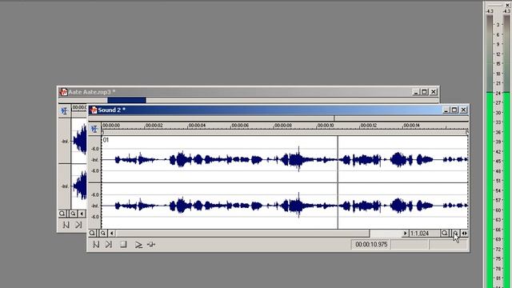Viewport: 512px width, 288px height.
Task: Click the edit tool selector in Aate Aate.mp3
Action: (64, 110)
